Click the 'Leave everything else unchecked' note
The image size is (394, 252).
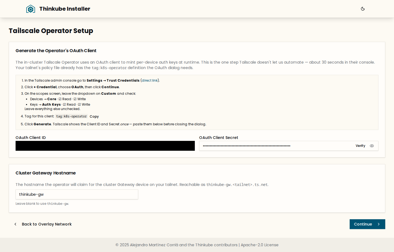tap(53, 109)
